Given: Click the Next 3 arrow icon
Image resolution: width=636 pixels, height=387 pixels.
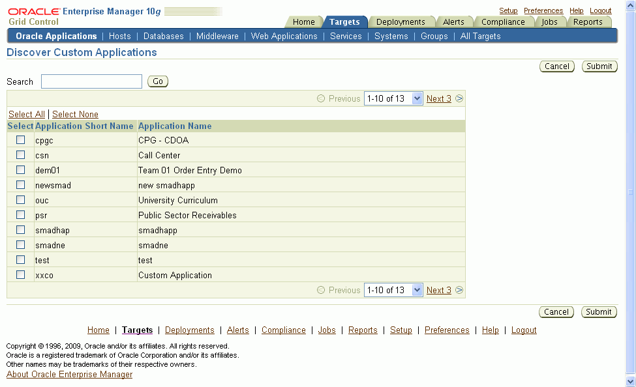Looking at the screenshot, I should point(458,98).
